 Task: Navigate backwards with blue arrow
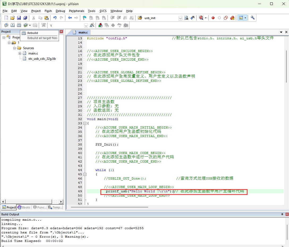[x=70, y=18]
